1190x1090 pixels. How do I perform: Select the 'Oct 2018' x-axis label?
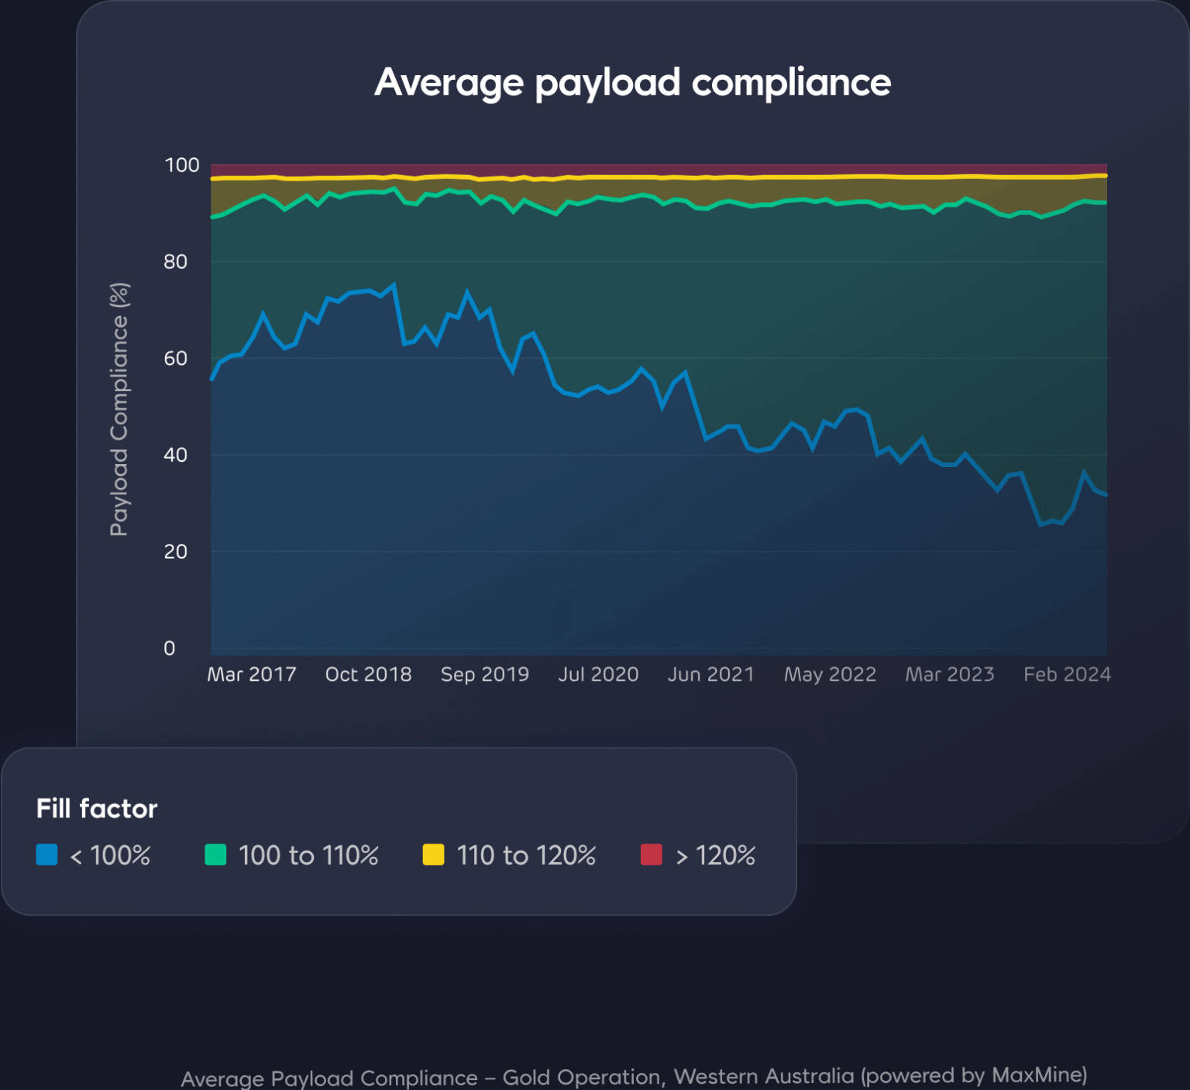(x=368, y=674)
